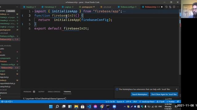Open the Debug Console panel tab

(x=54, y=92)
